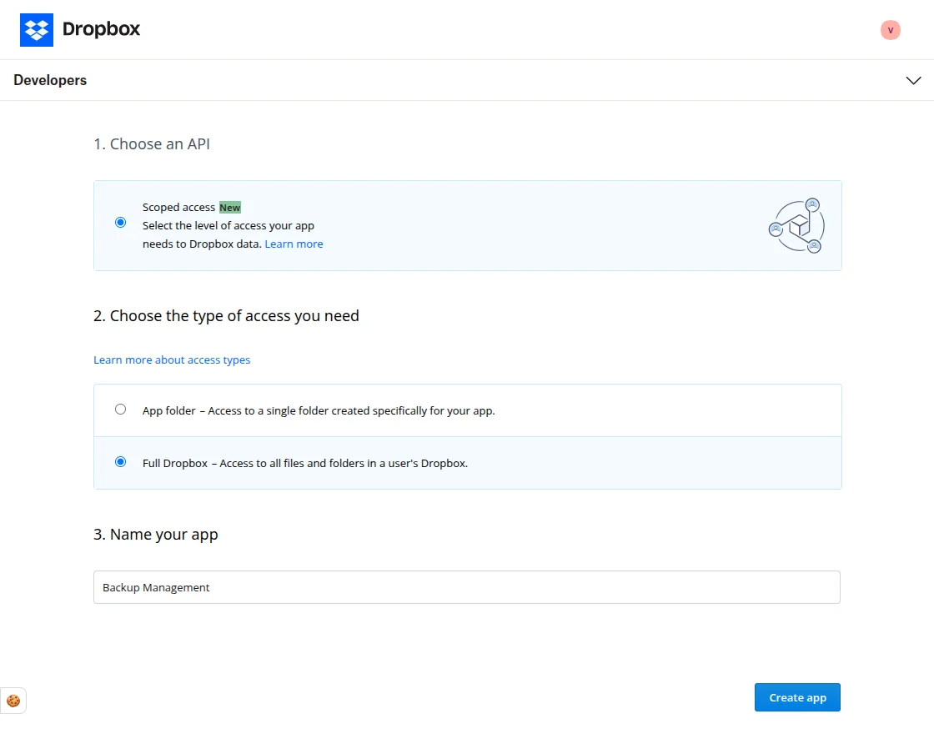Viewport: 934px width, 734px height.
Task: Click the 'Scoped access' label text
Action: coord(178,208)
